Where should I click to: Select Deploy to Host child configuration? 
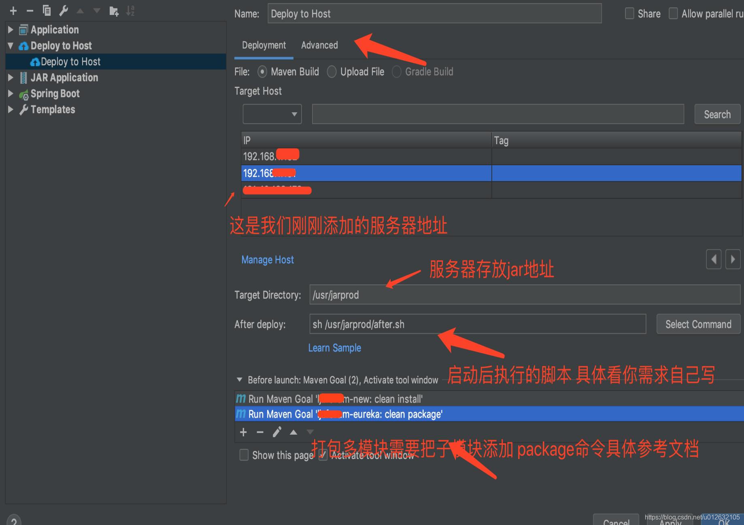tap(116, 62)
